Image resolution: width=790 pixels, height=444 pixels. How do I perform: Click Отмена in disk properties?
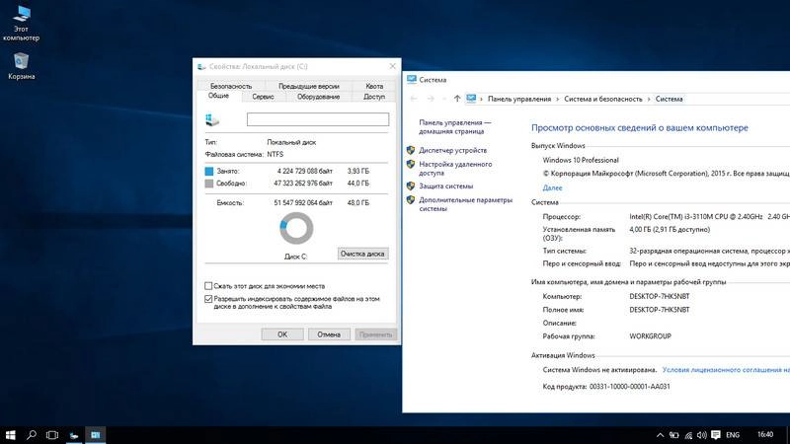point(329,334)
